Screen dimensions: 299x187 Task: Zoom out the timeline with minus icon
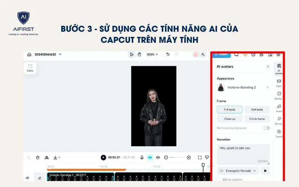coord(166,157)
